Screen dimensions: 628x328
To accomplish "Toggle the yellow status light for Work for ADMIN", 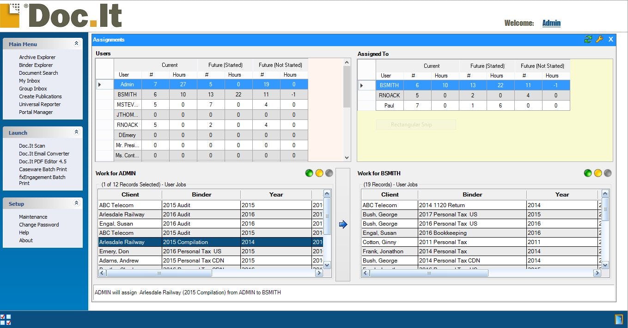I will (319, 173).
